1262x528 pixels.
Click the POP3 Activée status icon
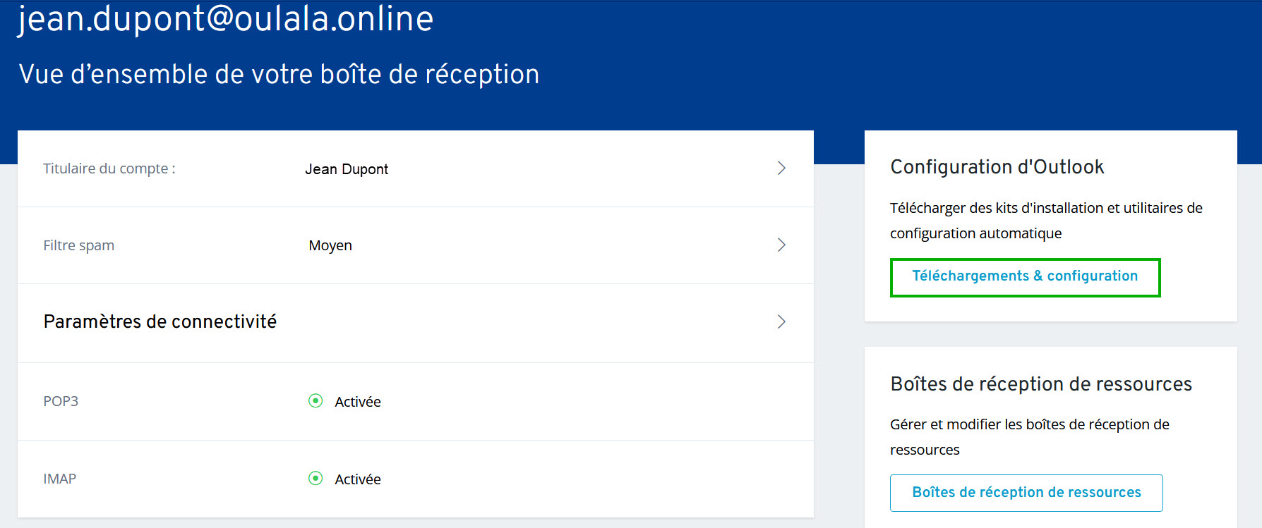(x=315, y=400)
